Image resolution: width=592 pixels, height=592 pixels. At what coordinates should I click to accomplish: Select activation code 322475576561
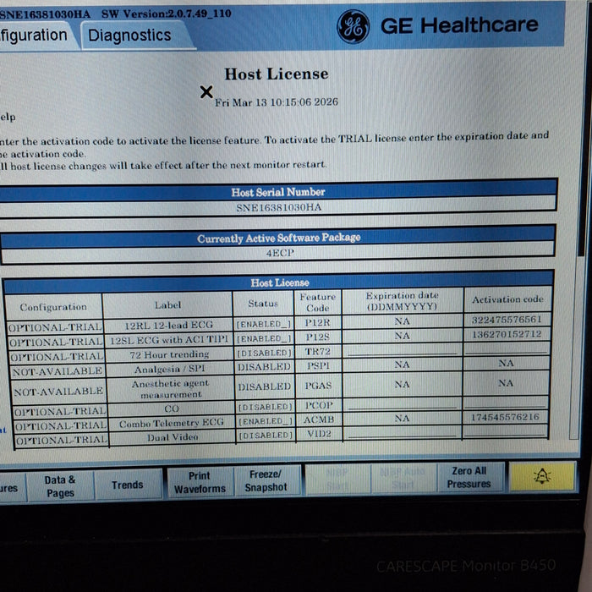[507, 320]
